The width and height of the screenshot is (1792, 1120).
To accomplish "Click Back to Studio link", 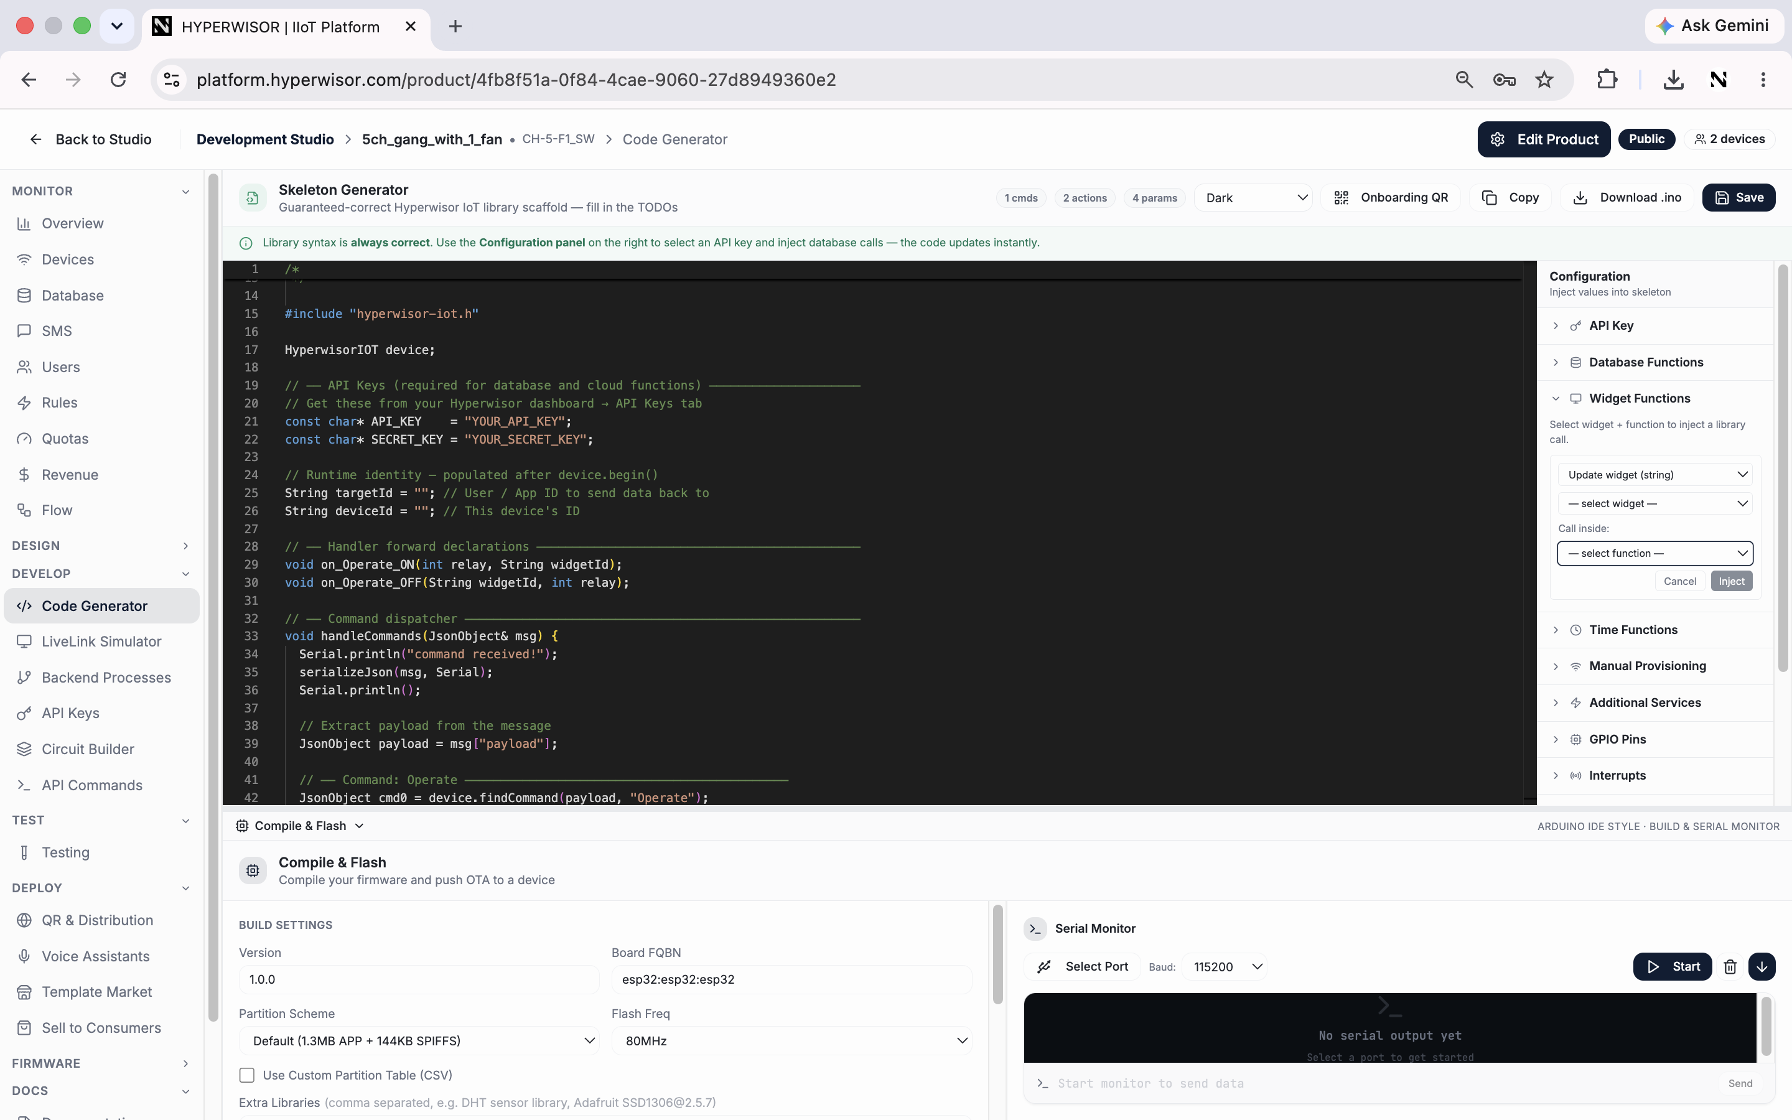I will [90, 139].
